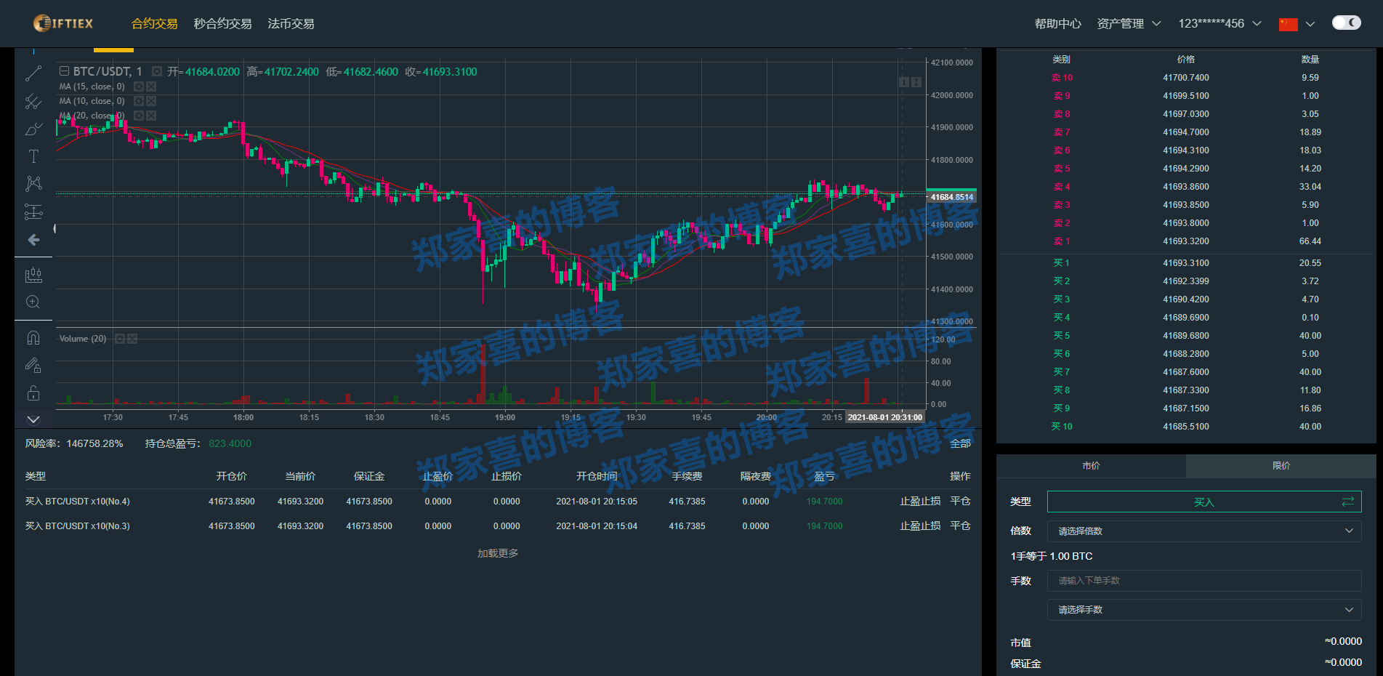Click buy order 买 5 price 41689.6800
This screenshot has height=676, width=1383.
(1186, 336)
